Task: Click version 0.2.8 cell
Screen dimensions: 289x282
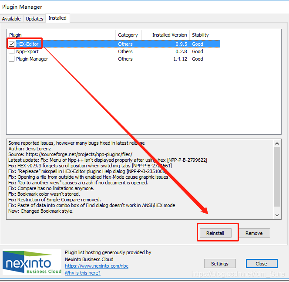Action: [x=181, y=51]
